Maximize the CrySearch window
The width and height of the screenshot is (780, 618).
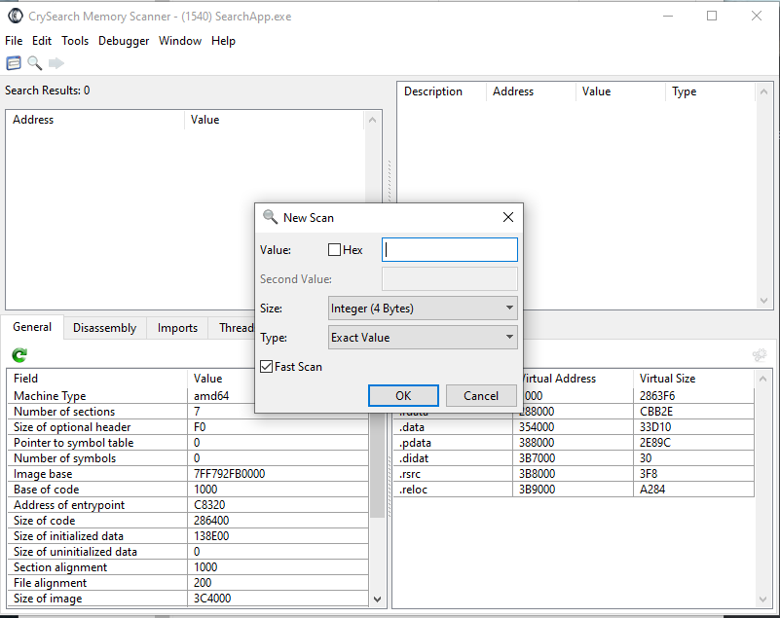click(712, 16)
